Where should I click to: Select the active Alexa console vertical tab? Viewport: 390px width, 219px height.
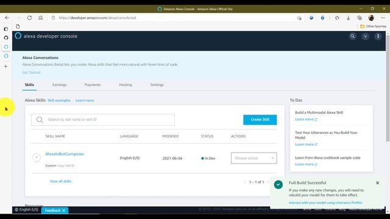click(x=6, y=47)
